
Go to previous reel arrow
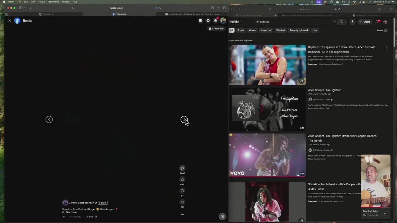[49, 120]
